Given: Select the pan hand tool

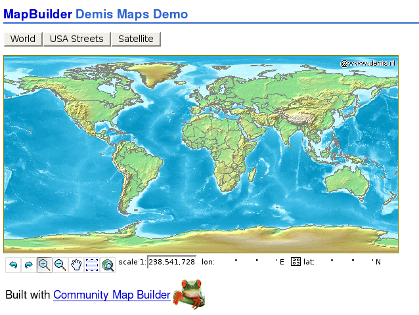Looking at the screenshot, I should tap(76, 265).
